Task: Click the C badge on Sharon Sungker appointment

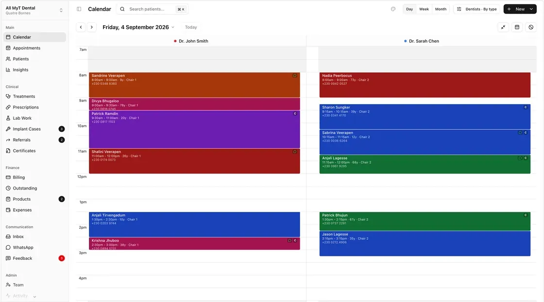Action: click(x=526, y=107)
